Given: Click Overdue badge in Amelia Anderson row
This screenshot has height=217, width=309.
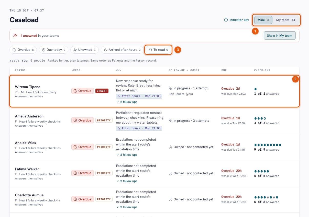Looking at the screenshot, I should (x=82, y=120).
